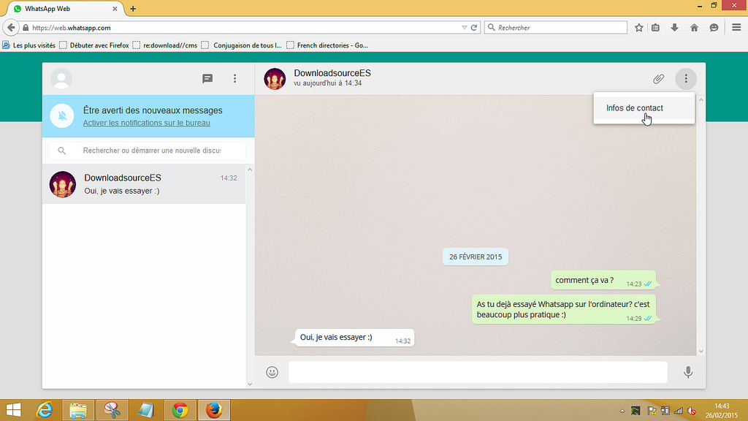Open Conjugaison de tous bookmark

click(246, 45)
